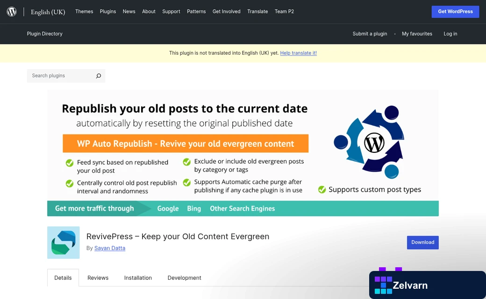This screenshot has width=486, height=299.
Task: Select the Details tab
Action: coord(63,278)
